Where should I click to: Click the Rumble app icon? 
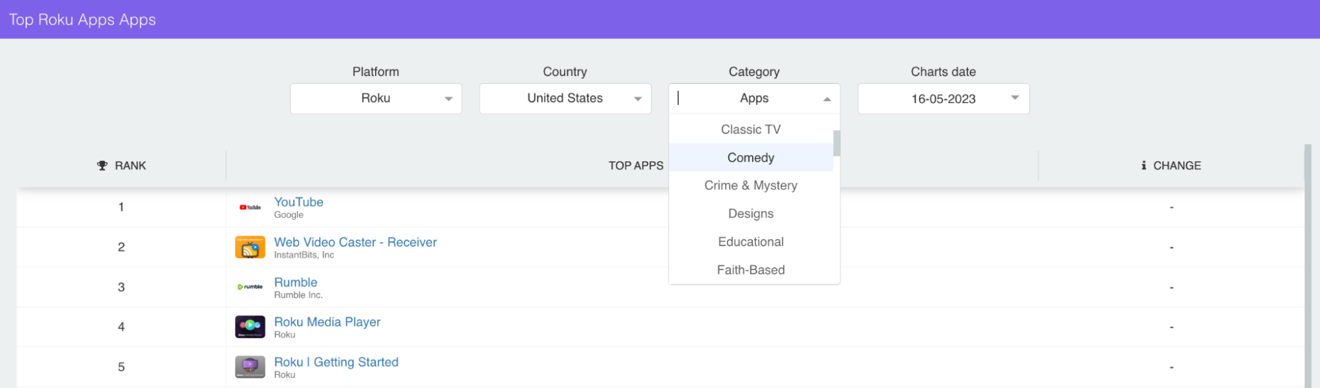pos(250,287)
